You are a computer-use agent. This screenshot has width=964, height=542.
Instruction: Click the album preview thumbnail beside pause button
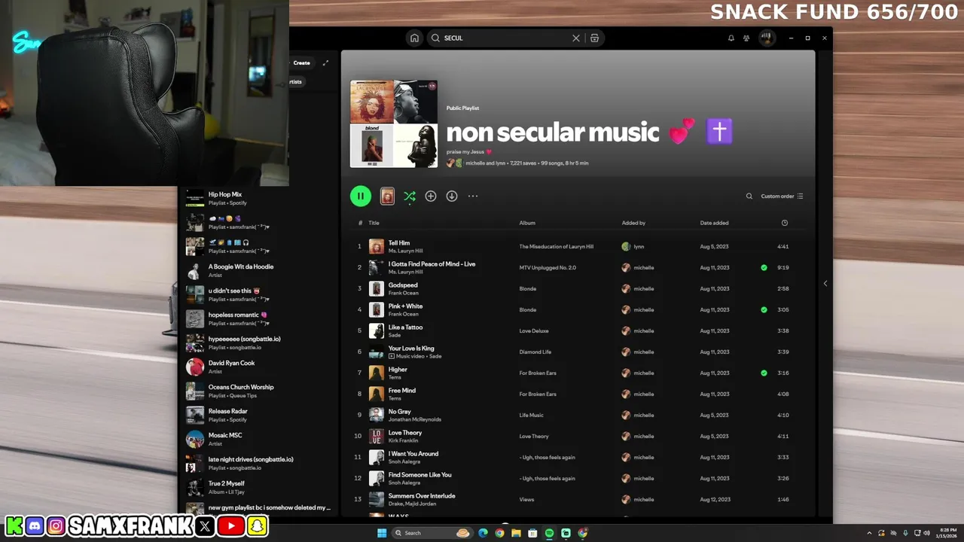(x=387, y=196)
